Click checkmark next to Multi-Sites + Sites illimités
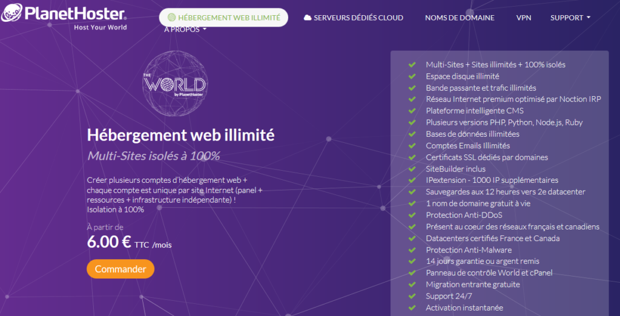Viewport: 620px width, 316px height. (412, 64)
